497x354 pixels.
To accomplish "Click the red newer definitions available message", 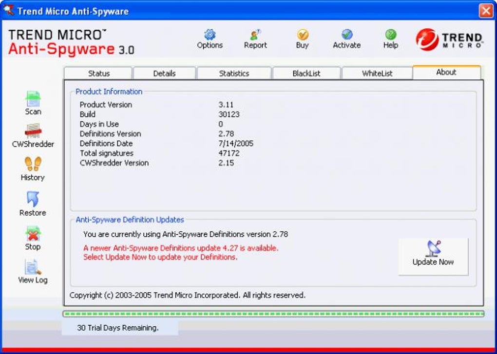I will coord(181,248).
